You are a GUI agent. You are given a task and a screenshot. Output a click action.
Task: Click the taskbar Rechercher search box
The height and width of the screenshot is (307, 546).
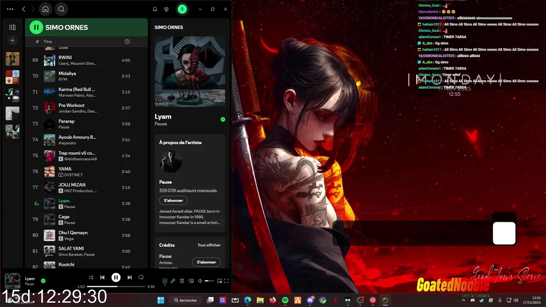click(186, 300)
